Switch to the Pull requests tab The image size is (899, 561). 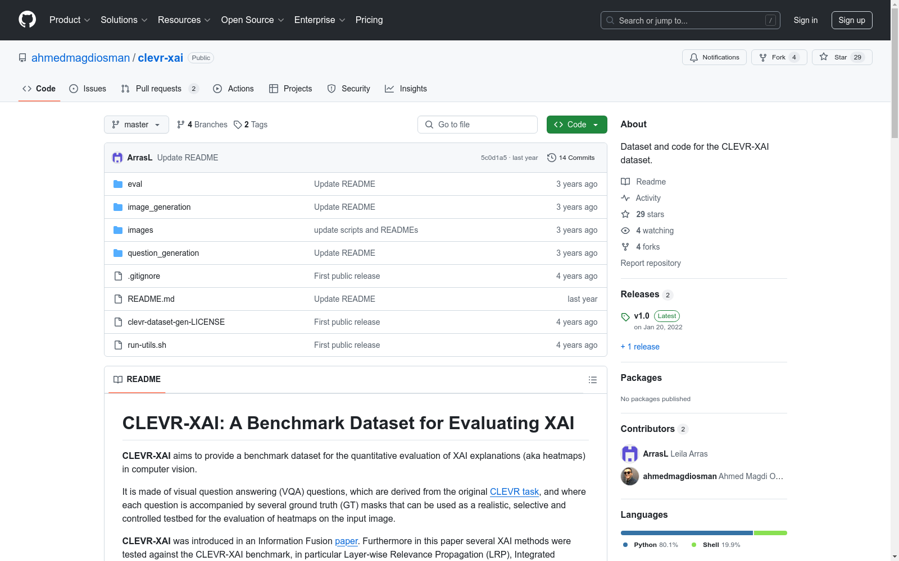160,89
